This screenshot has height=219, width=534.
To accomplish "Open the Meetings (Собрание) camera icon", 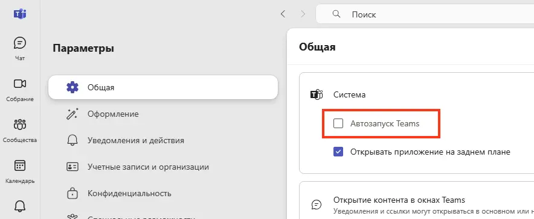I will point(20,84).
